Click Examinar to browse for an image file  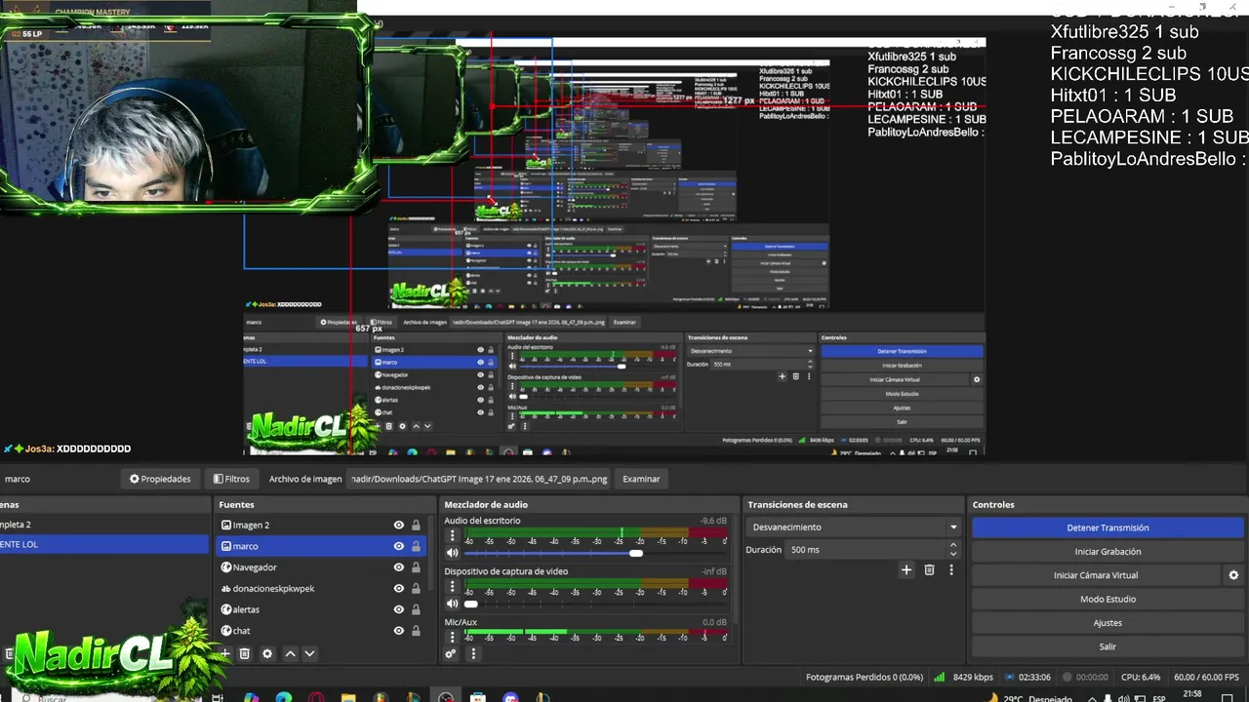coord(641,479)
